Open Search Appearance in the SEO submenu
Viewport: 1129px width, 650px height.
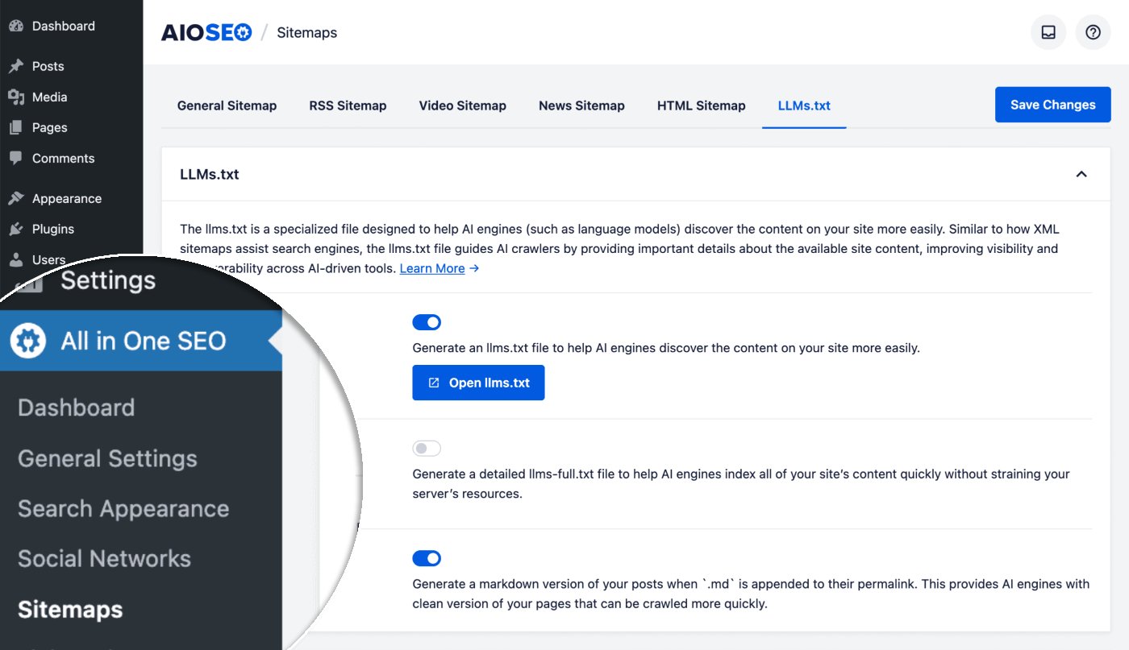point(123,508)
